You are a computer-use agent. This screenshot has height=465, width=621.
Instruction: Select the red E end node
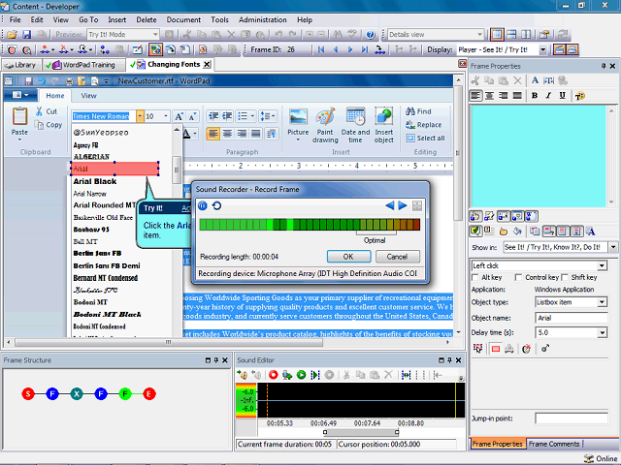point(149,394)
